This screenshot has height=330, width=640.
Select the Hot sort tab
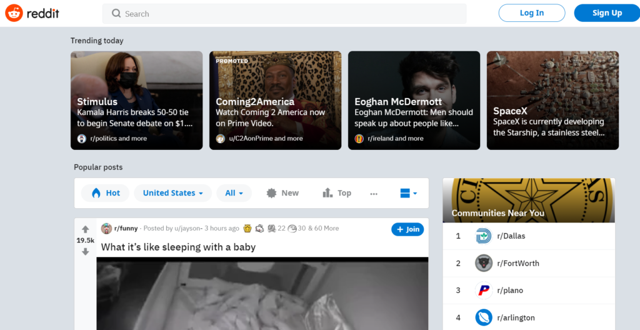click(105, 192)
